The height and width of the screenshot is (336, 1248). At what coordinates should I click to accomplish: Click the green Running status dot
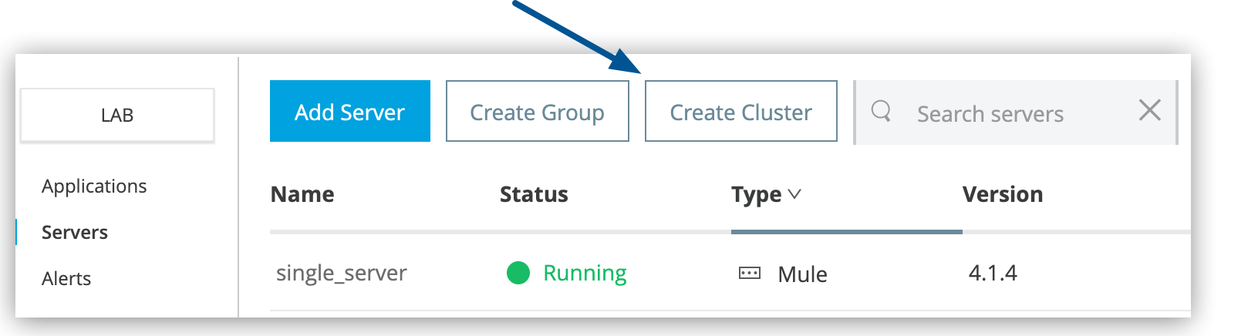(x=518, y=273)
